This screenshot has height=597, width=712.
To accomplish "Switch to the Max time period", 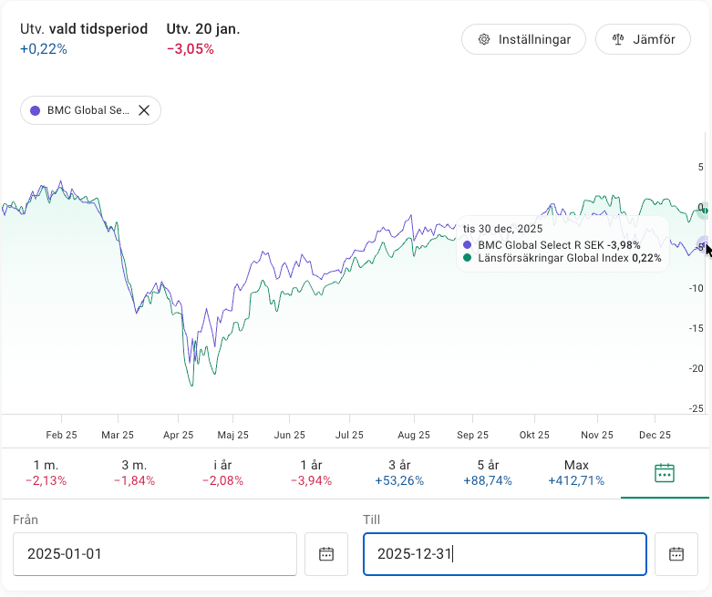I will pyautogui.click(x=576, y=473).
